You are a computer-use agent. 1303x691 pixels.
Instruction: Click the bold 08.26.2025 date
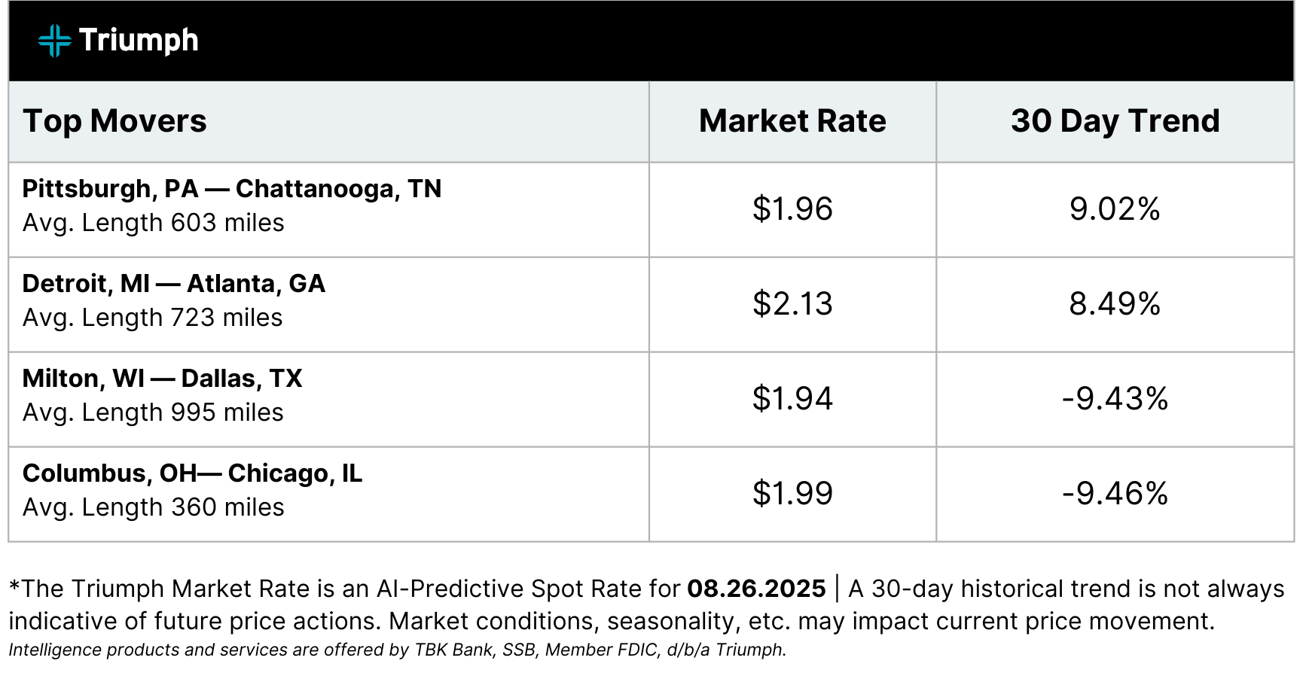756,589
